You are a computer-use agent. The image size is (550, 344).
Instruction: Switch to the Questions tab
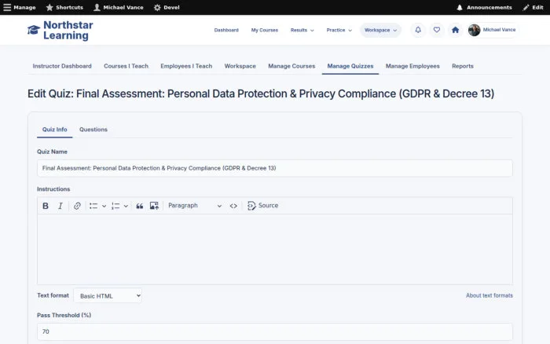point(93,130)
